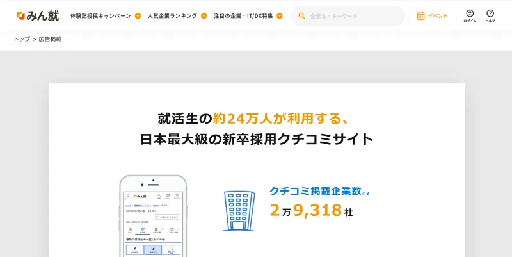Click the クチコミ掲載企業数 heading
This screenshot has width=512, height=257.
point(316,191)
